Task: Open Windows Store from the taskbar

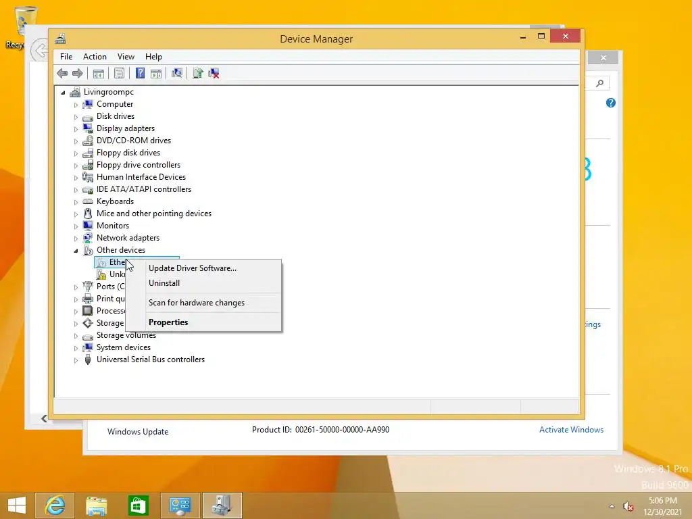Action: (138, 505)
